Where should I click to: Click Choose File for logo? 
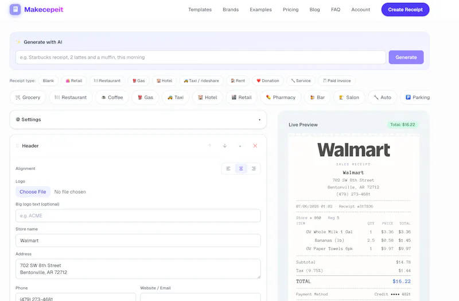tap(33, 192)
